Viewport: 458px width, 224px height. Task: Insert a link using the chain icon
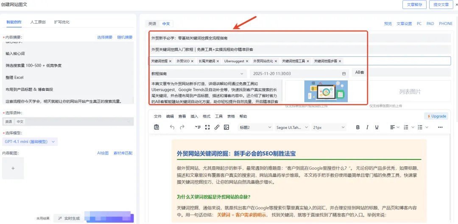(217, 127)
